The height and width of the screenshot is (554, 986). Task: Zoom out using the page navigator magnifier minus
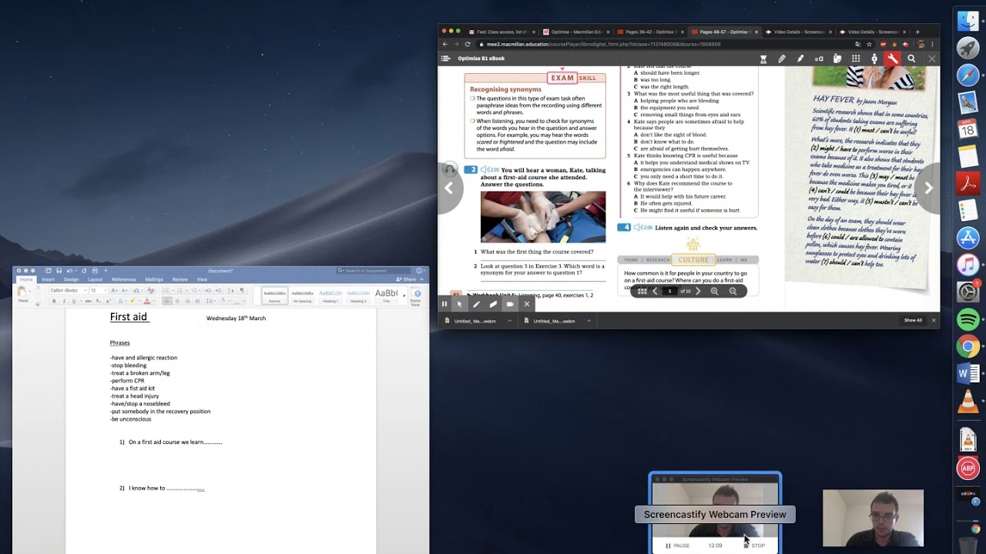[x=733, y=291]
